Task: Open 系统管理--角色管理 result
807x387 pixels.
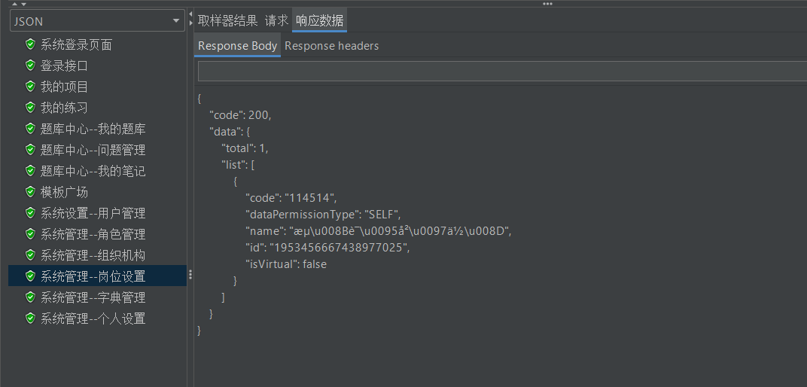Action: click(x=93, y=235)
